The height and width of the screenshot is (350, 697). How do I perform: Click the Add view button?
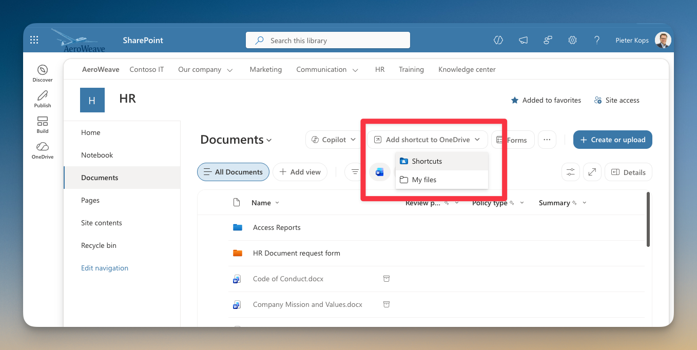coord(300,172)
